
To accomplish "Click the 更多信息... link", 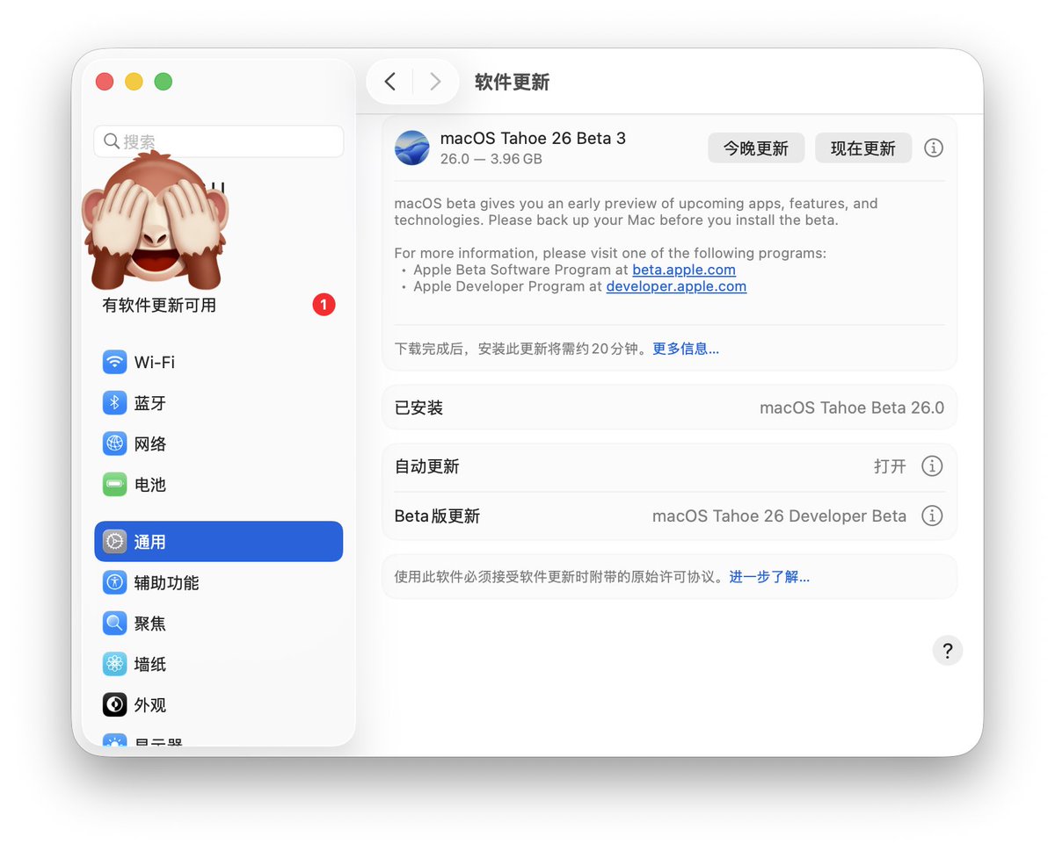I will tap(686, 349).
